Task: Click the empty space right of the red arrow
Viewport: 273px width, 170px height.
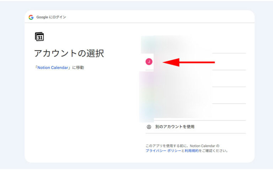Action: (x=231, y=62)
